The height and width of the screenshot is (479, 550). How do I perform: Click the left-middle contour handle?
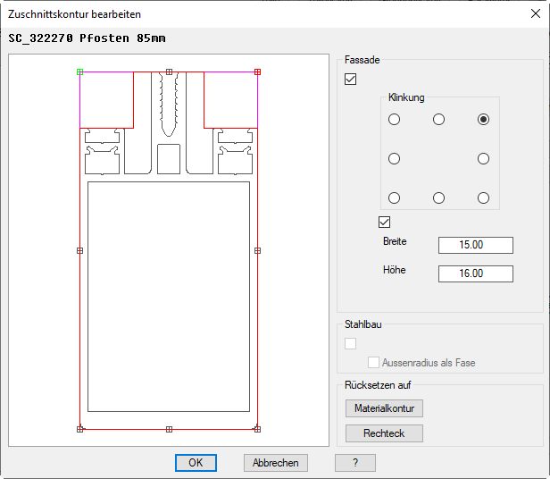(79, 251)
